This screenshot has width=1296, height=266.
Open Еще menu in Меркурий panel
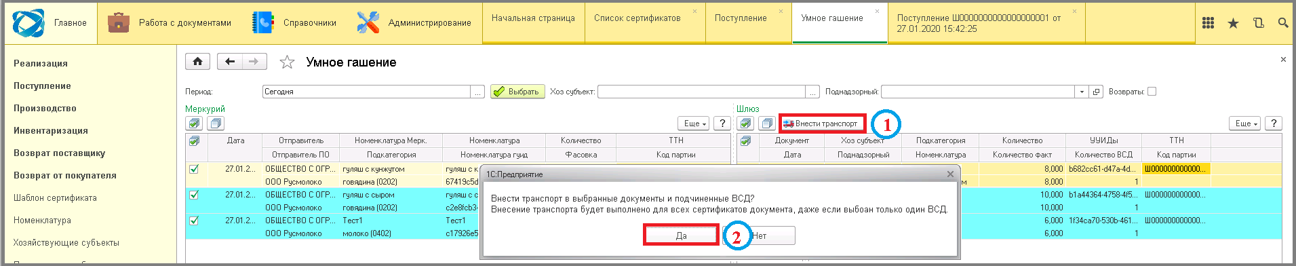point(694,123)
